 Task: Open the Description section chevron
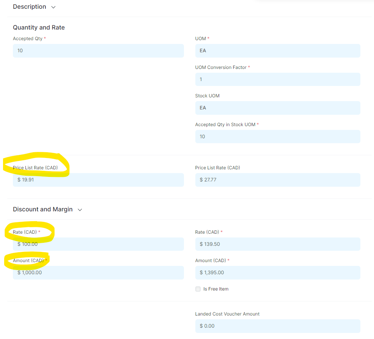(x=53, y=7)
